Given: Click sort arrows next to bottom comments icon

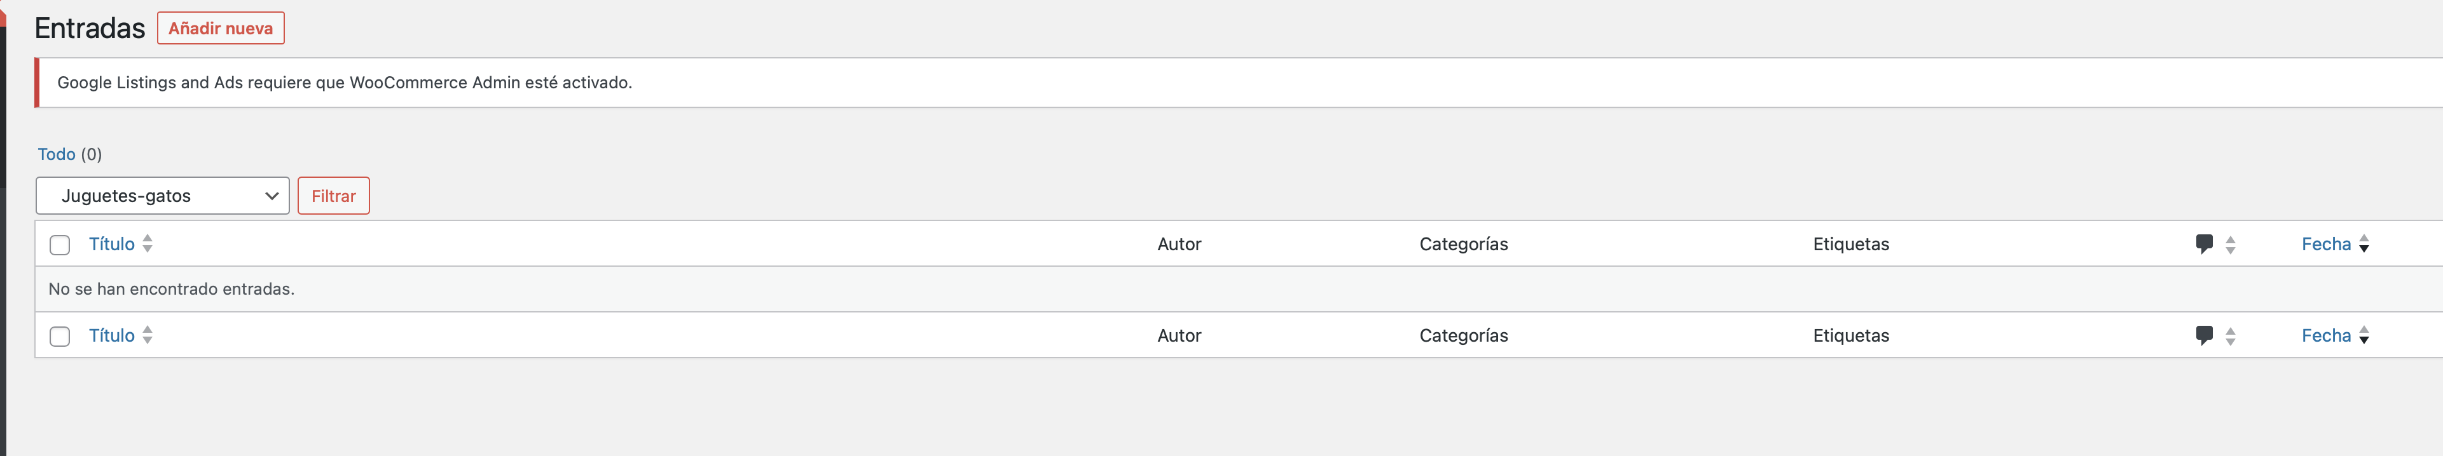Looking at the screenshot, I should pos(2229,335).
